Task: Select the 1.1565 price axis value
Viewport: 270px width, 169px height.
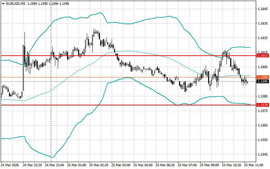Action: [x=263, y=125]
